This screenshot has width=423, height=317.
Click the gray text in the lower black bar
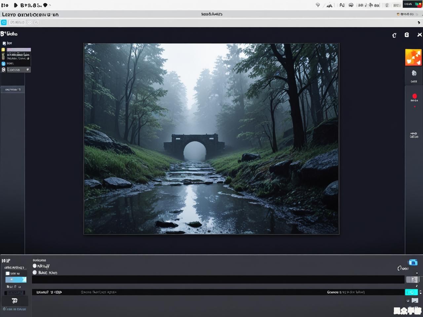(x=98, y=292)
